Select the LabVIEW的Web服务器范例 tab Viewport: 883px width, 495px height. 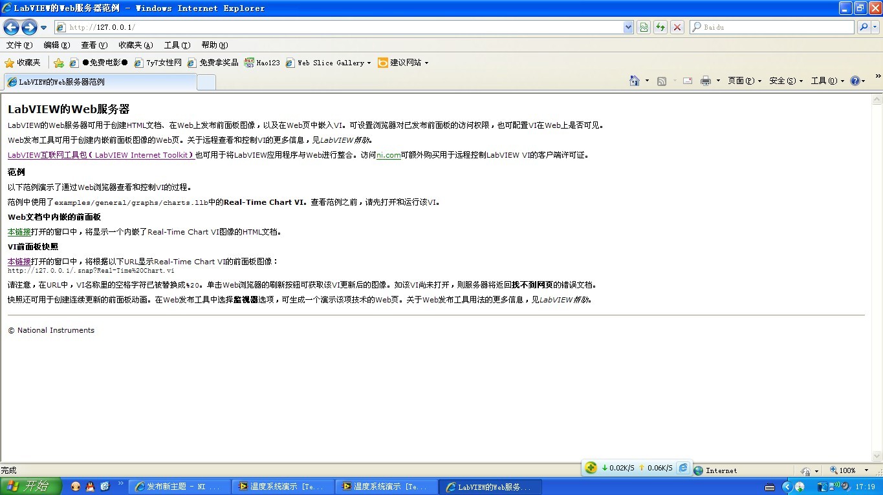pos(100,82)
